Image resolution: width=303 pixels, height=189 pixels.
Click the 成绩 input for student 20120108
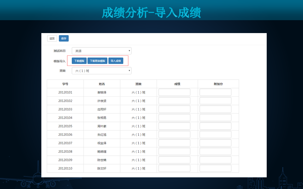[x=174, y=152]
